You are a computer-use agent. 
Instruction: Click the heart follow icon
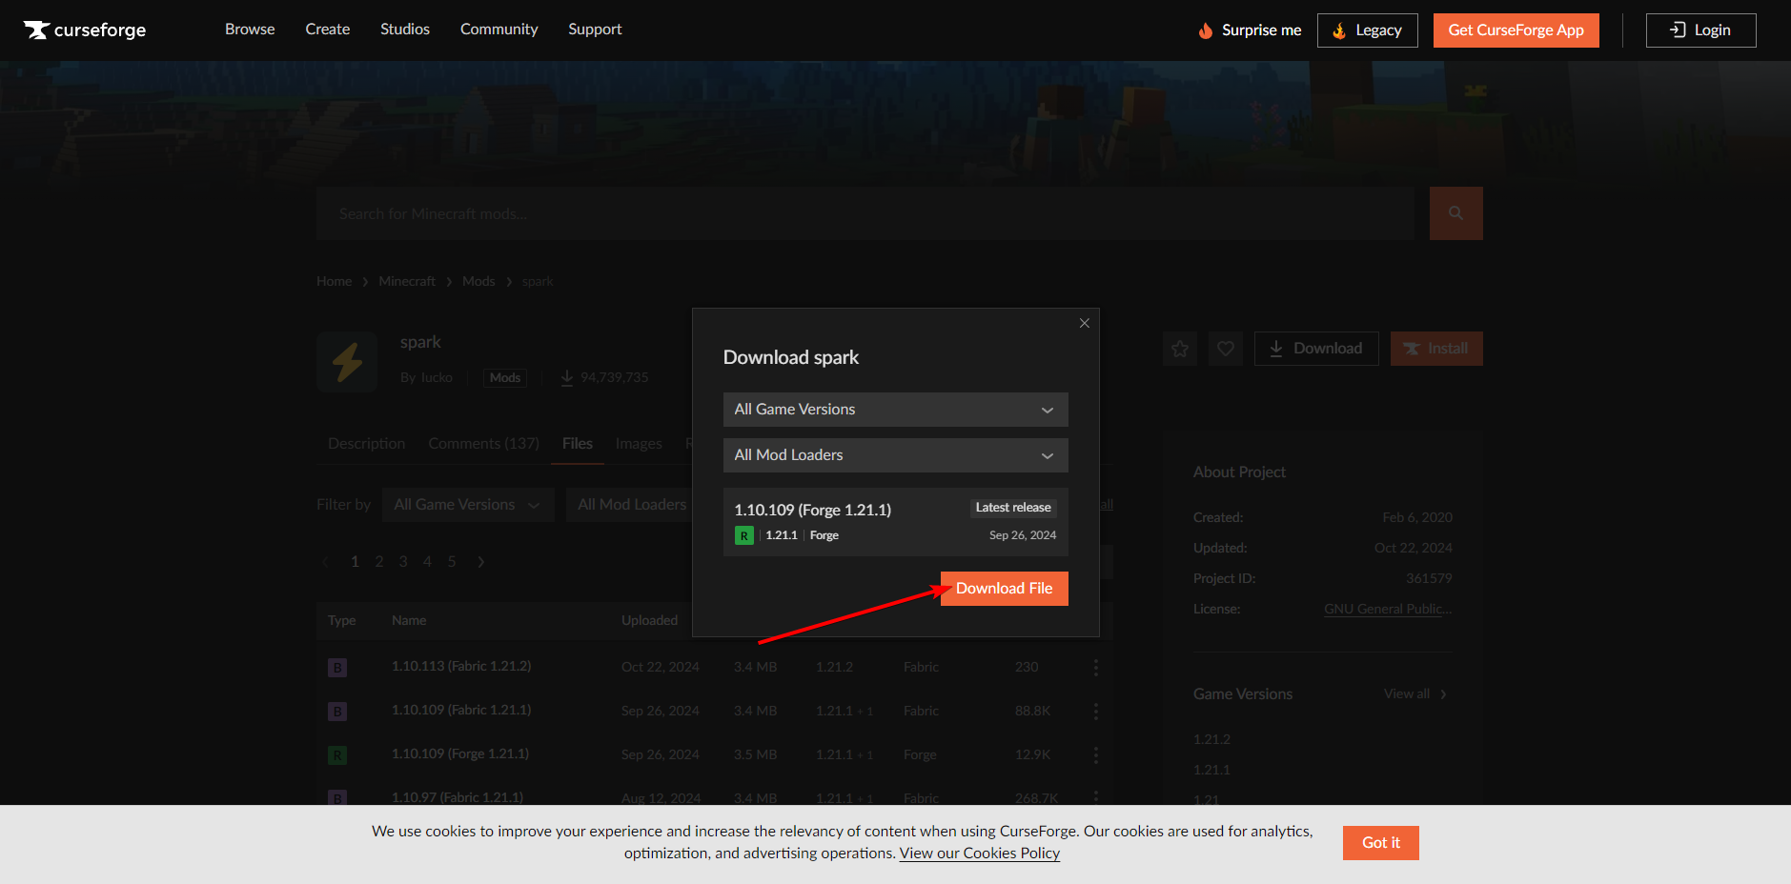point(1226,349)
